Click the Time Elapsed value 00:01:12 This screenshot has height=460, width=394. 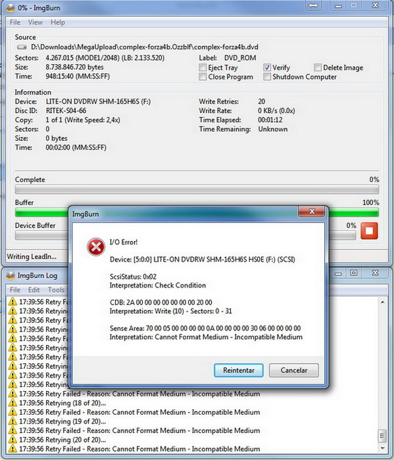(x=270, y=120)
